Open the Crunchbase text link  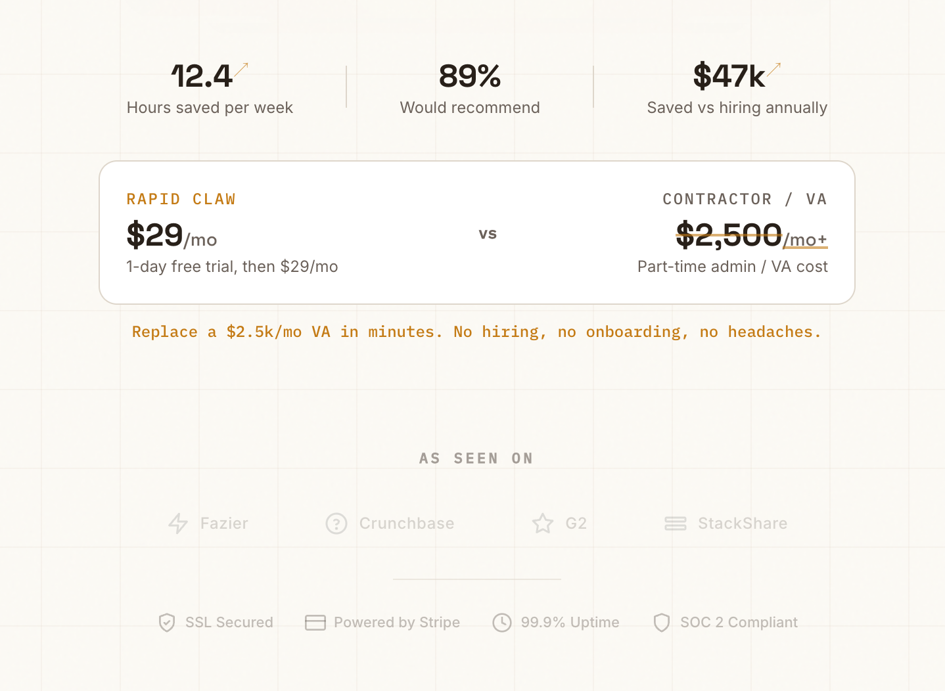406,524
